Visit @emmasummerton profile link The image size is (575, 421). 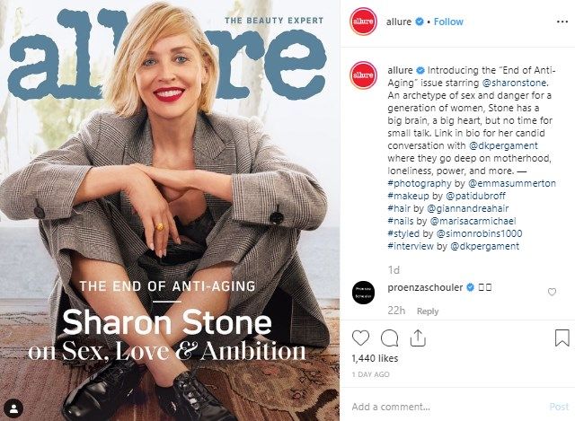pyautogui.click(x=512, y=183)
